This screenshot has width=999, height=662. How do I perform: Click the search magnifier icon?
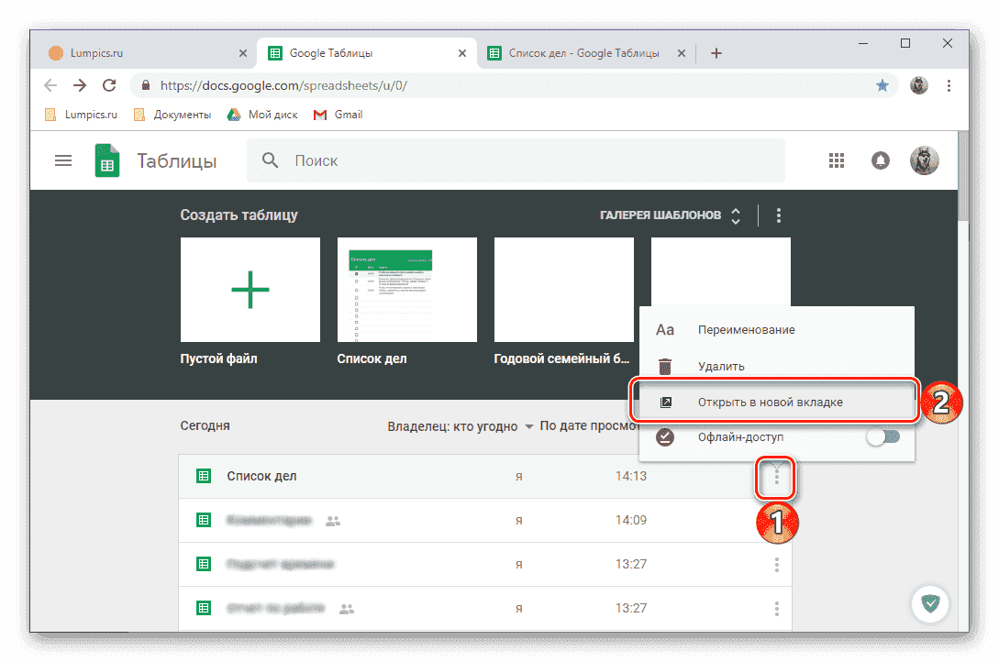point(271,160)
